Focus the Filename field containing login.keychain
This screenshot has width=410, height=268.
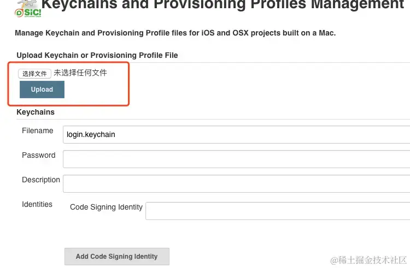pyautogui.click(x=236, y=134)
